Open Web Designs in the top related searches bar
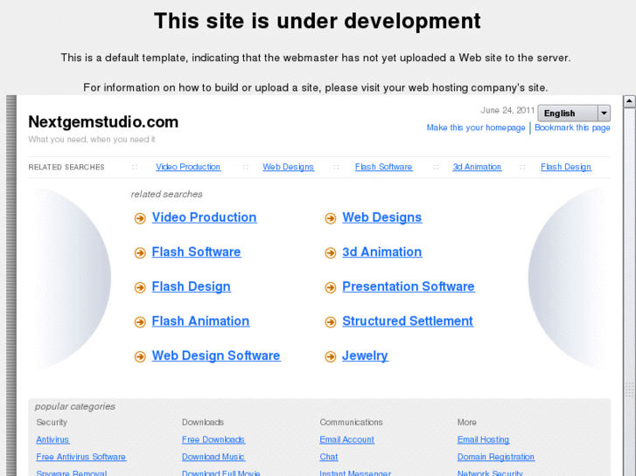Screen dimensions: 636x476 (289, 167)
